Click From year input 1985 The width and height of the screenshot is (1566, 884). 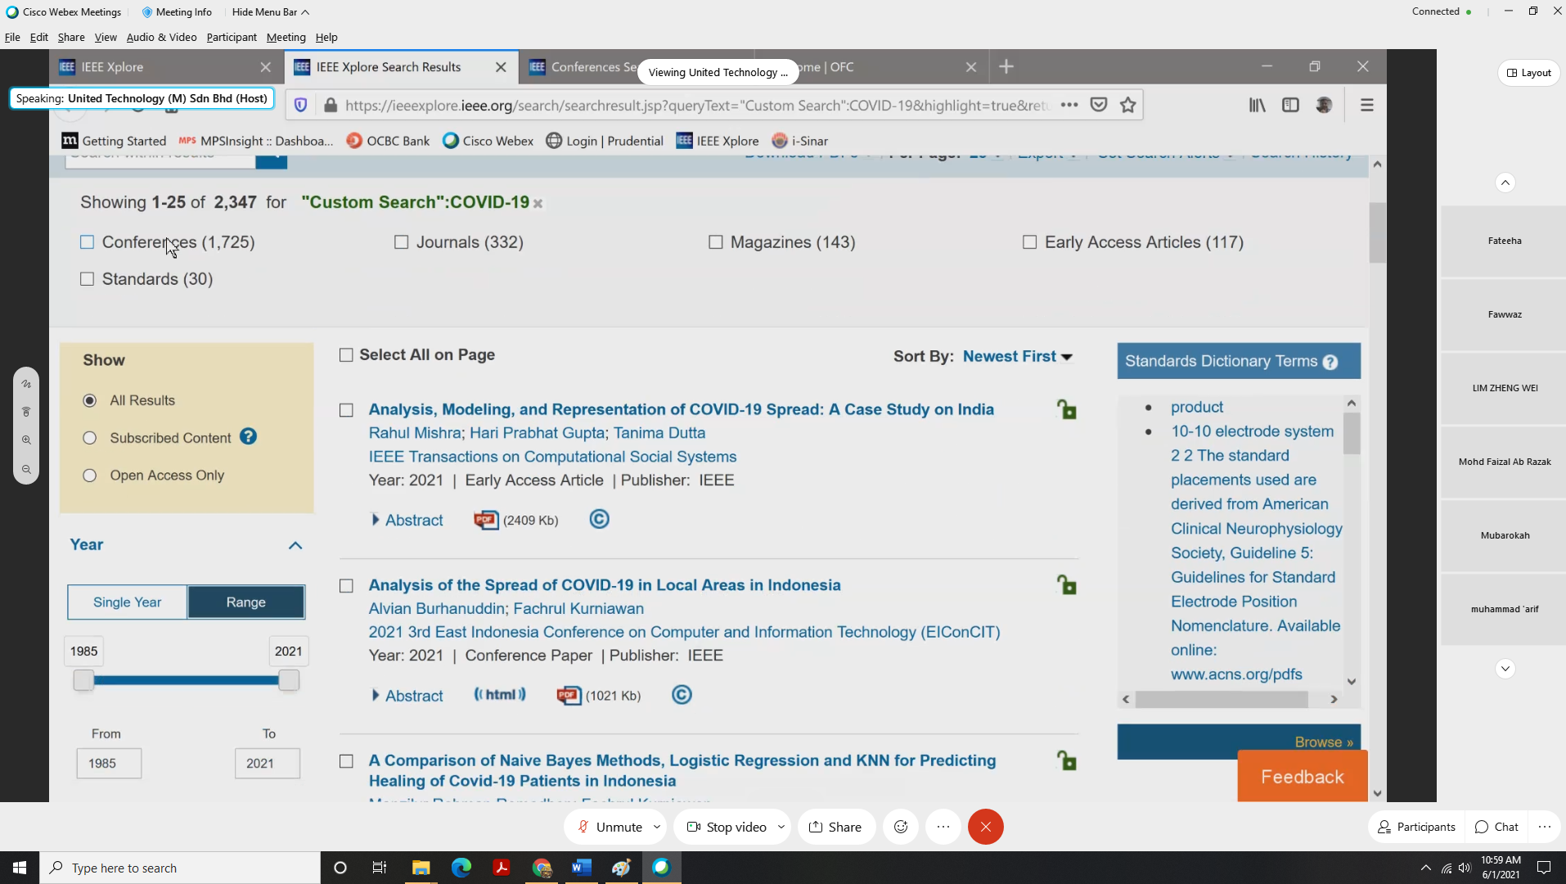pyautogui.click(x=109, y=764)
